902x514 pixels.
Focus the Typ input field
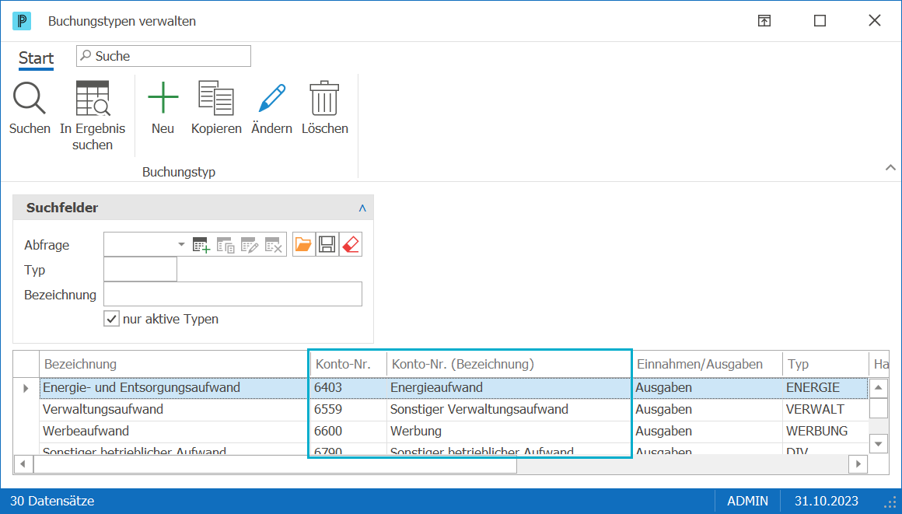141,269
